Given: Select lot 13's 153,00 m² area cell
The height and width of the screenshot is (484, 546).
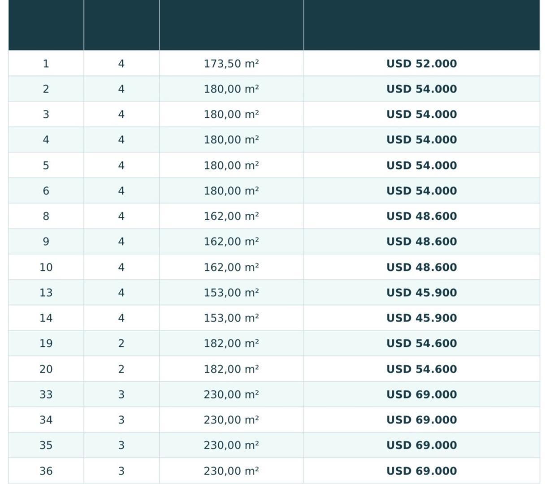Looking at the screenshot, I should coord(231,293).
